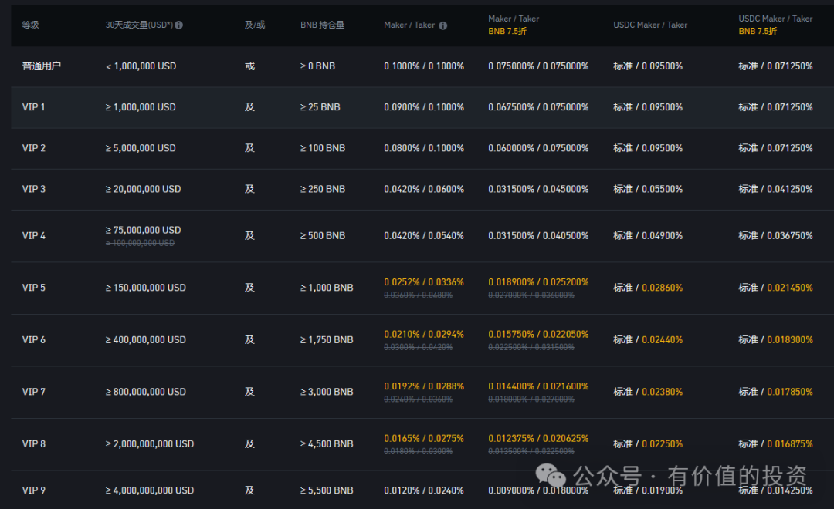834x509 pixels.
Task: Open BNB 7.5折 link under USDC Maker / Taker
Action: pyautogui.click(x=758, y=32)
